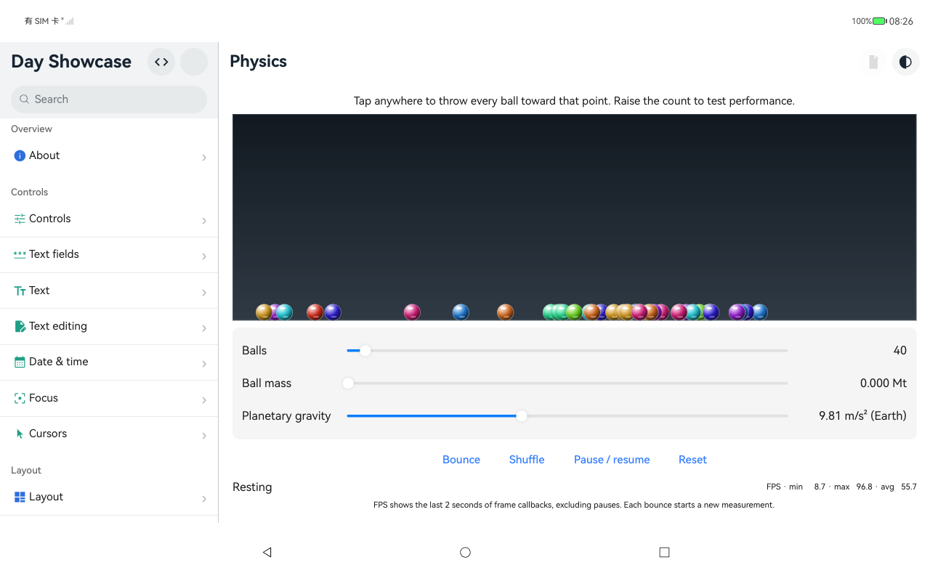Click the document-pencil icon beside Text editing
Image resolution: width=930 pixels, height=581 pixels.
(x=20, y=326)
